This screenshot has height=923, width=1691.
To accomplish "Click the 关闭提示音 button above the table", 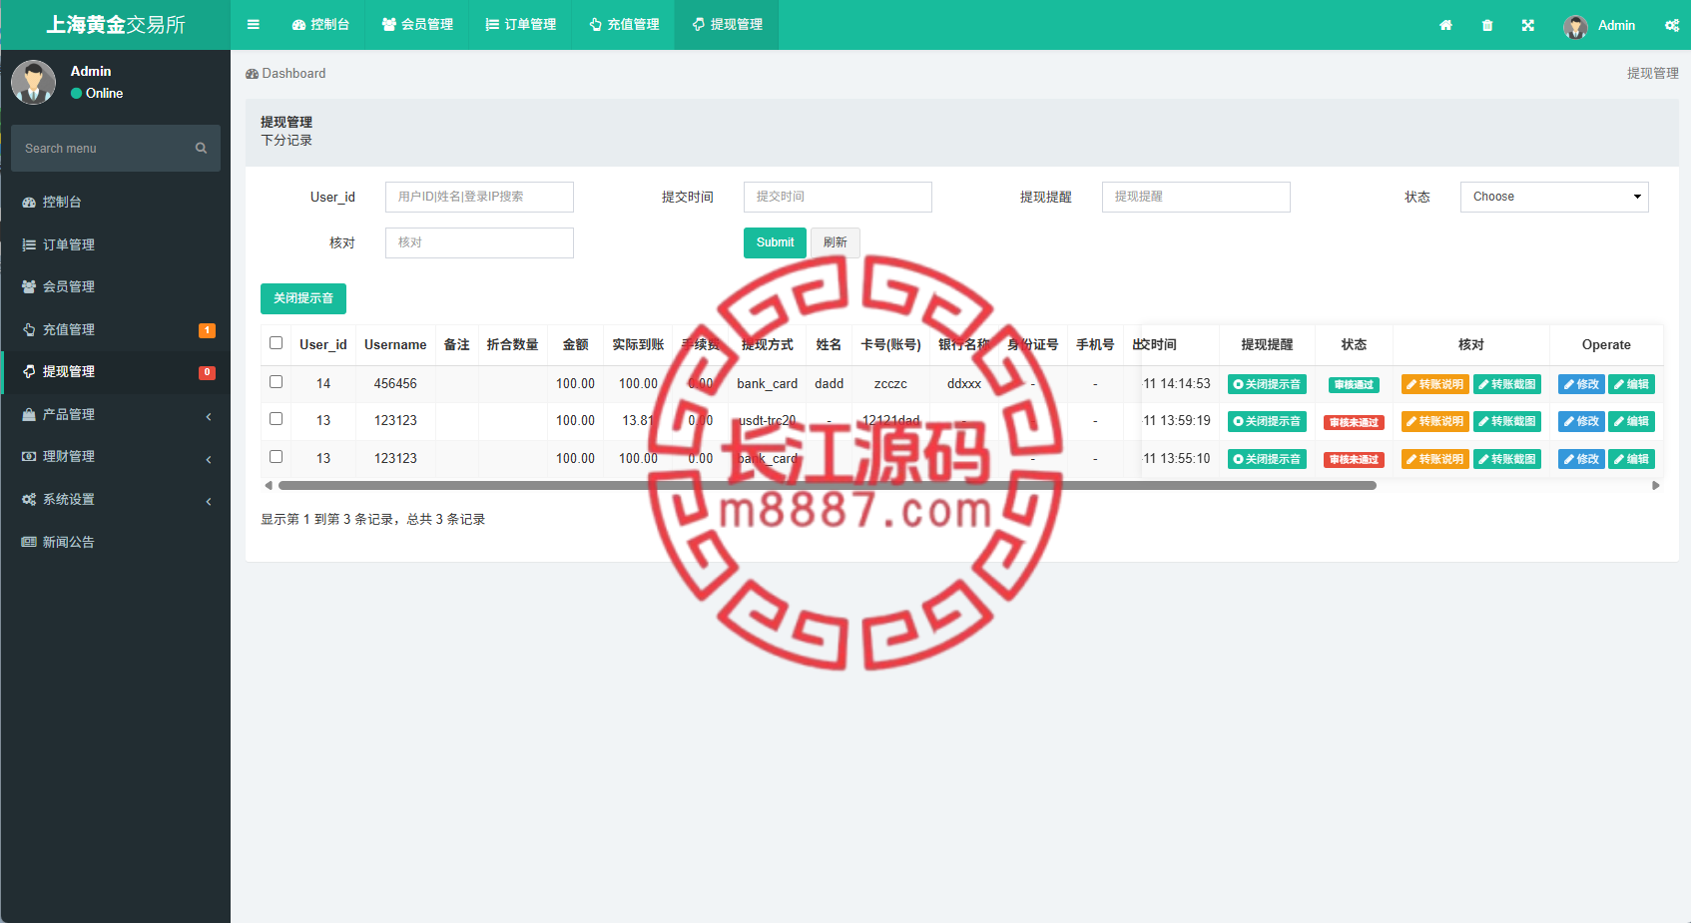I will pyautogui.click(x=303, y=298).
